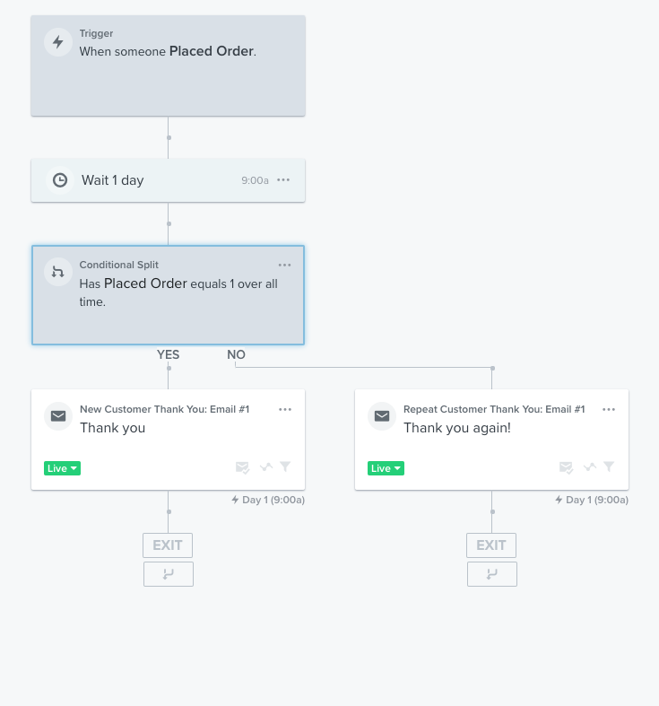Click envelope icon on New Customer email
Viewport: 659px width, 706px height.
[58, 416]
